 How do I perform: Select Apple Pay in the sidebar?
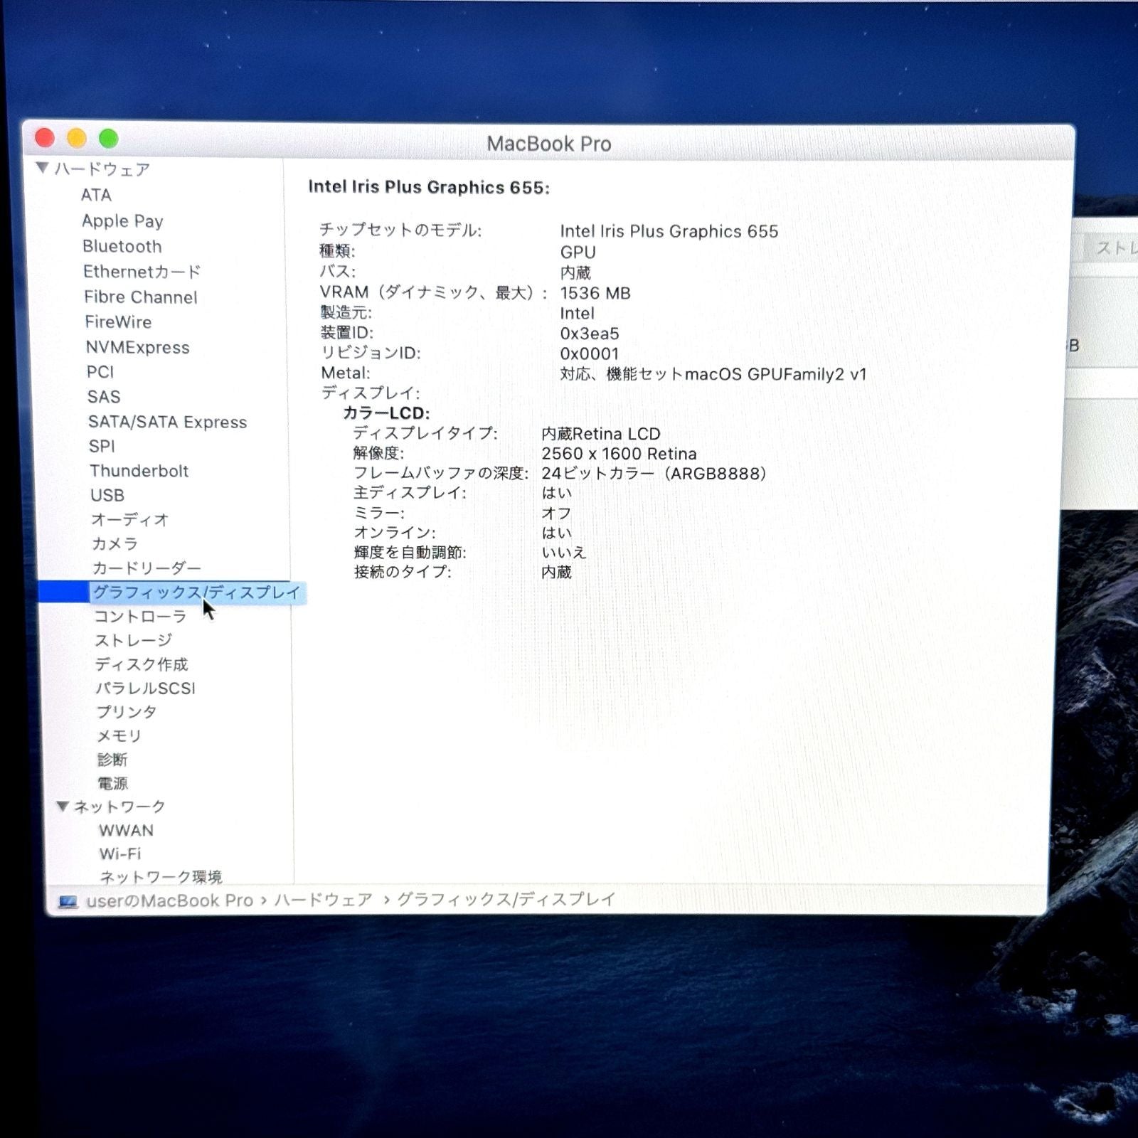pyautogui.click(x=122, y=220)
